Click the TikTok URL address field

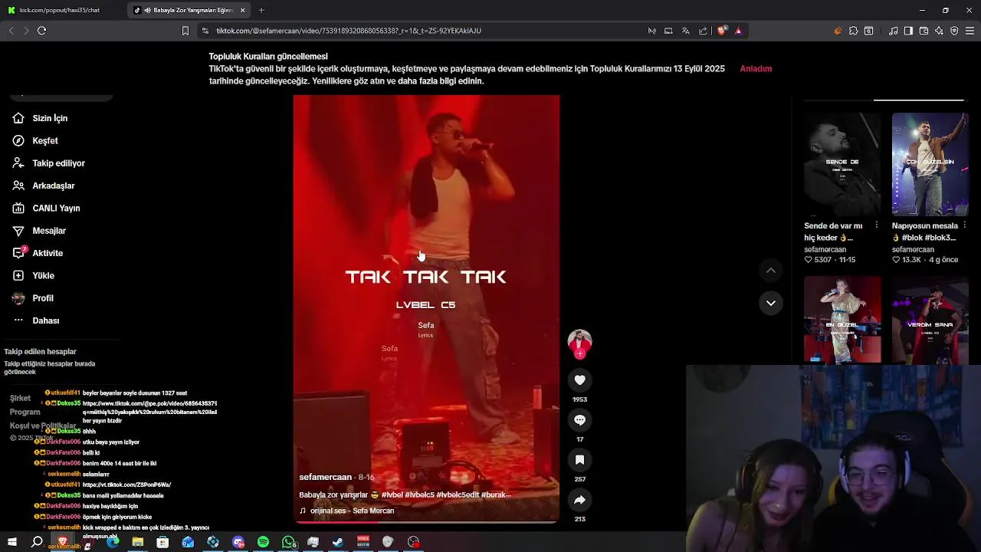pos(349,31)
